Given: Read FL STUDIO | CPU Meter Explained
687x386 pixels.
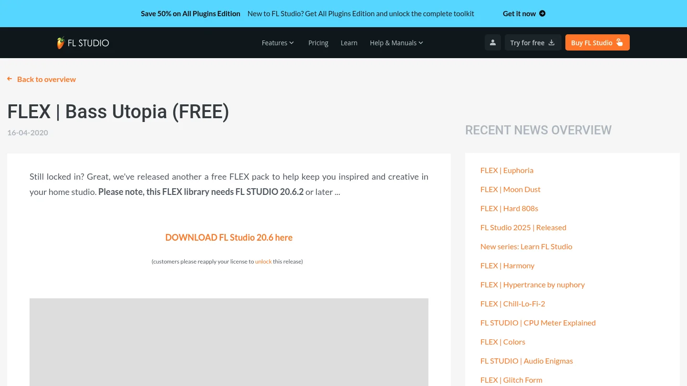Looking at the screenshot, I should tap(538, 323).
